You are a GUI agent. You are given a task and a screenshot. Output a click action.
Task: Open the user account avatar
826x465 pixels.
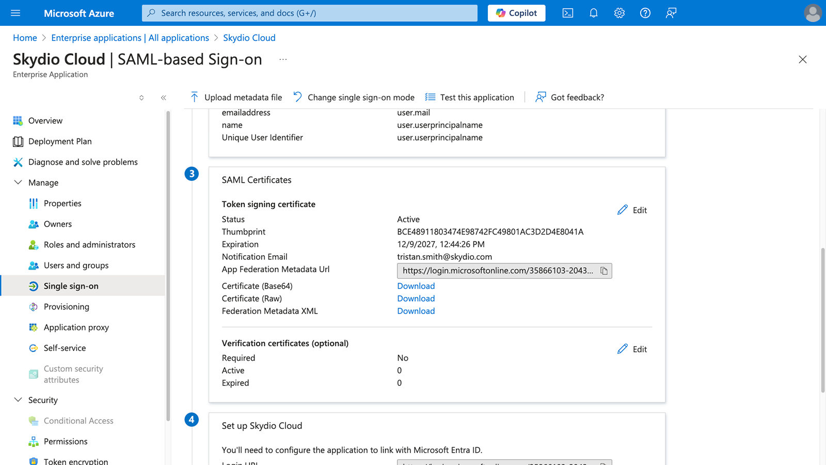[x=813, y=13]
